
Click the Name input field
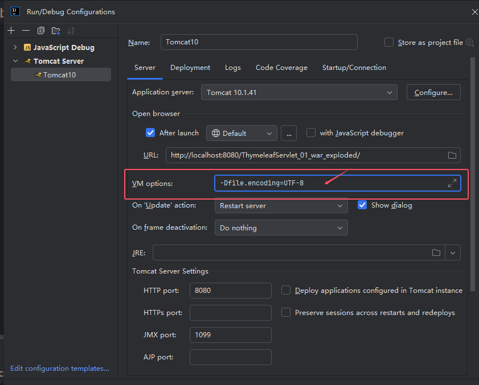259,42
